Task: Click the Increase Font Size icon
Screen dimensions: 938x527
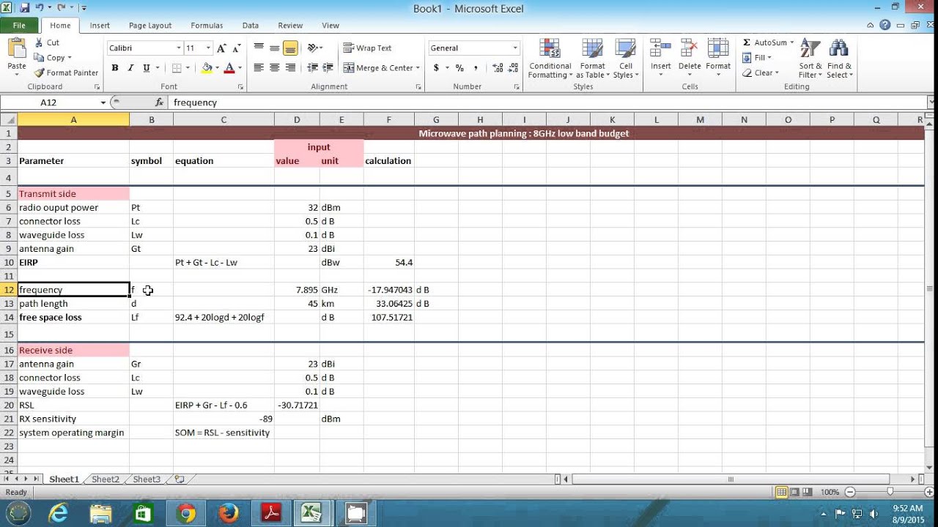Action: (222, 48)
